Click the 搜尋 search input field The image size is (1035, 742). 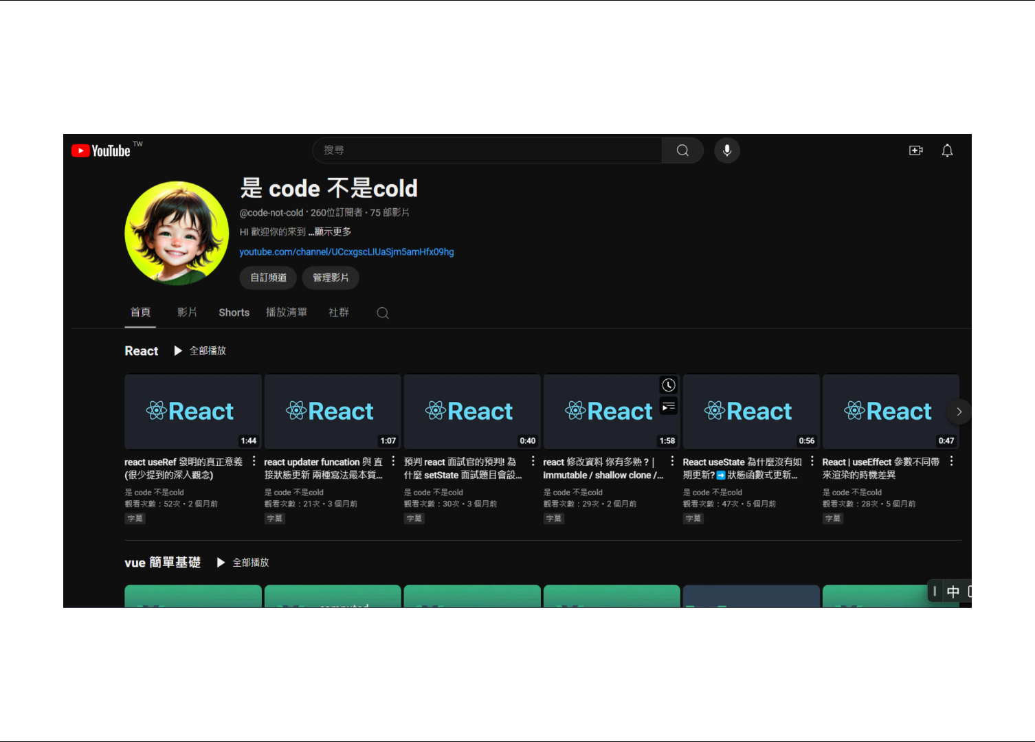coord(487,150)
